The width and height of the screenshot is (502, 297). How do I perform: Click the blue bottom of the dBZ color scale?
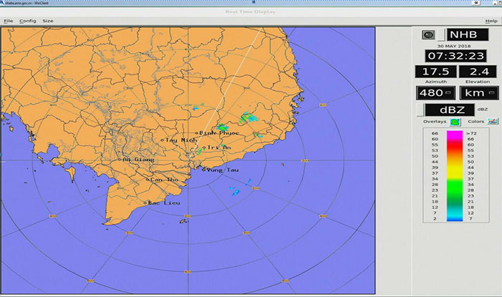[x=455, y=218]
